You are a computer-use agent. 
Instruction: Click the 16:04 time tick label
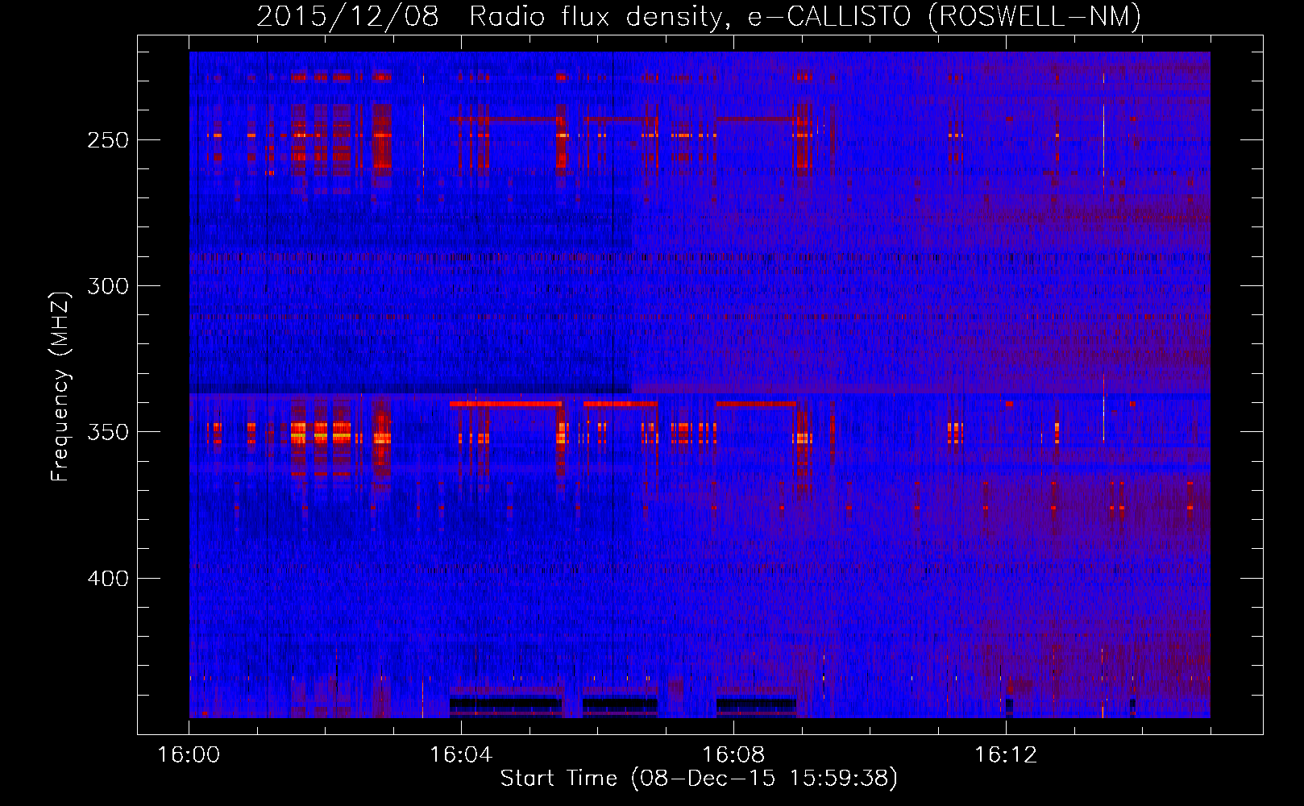[461, 755]
